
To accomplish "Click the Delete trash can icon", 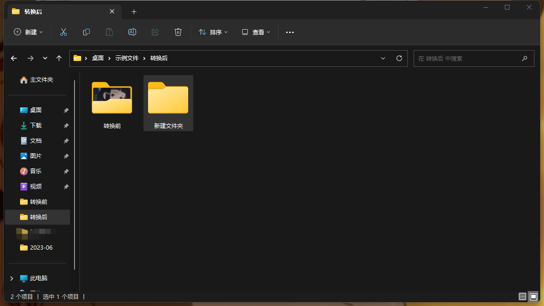I will coord(178,32).
